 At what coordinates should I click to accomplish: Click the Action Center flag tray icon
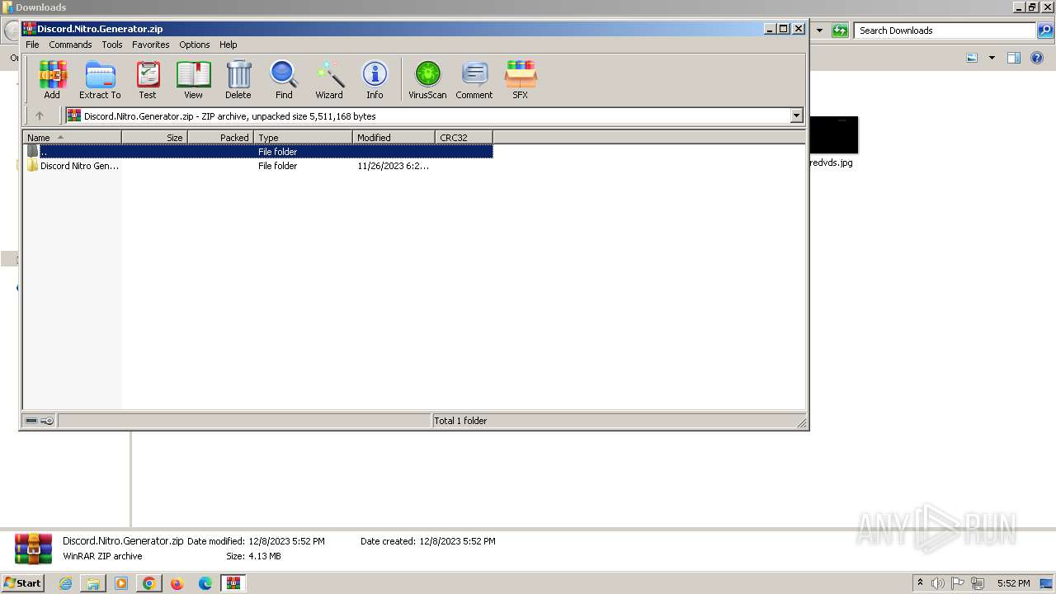958,583
